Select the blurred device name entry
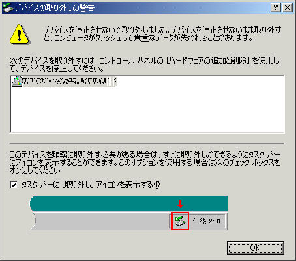 (x=70, y=82)
